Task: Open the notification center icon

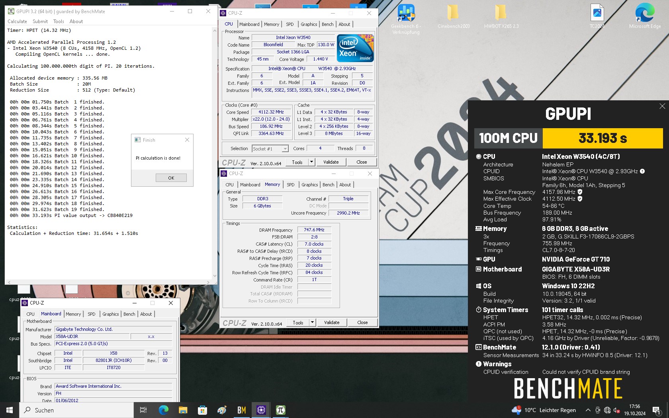Action: tap(657, 410)
